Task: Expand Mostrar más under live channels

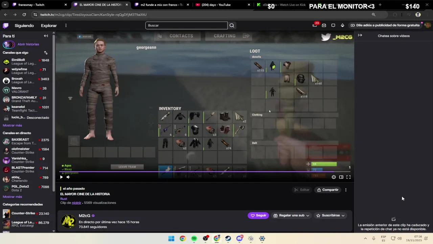Action: [12, 197]
